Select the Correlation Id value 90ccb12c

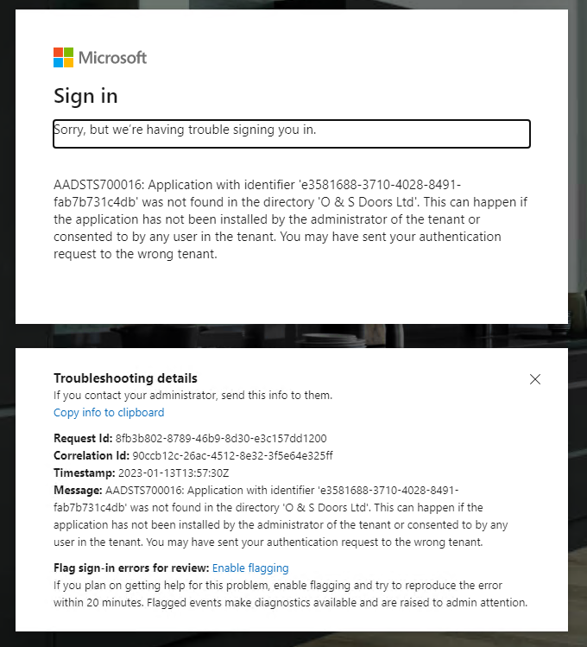tap(232, 455)
